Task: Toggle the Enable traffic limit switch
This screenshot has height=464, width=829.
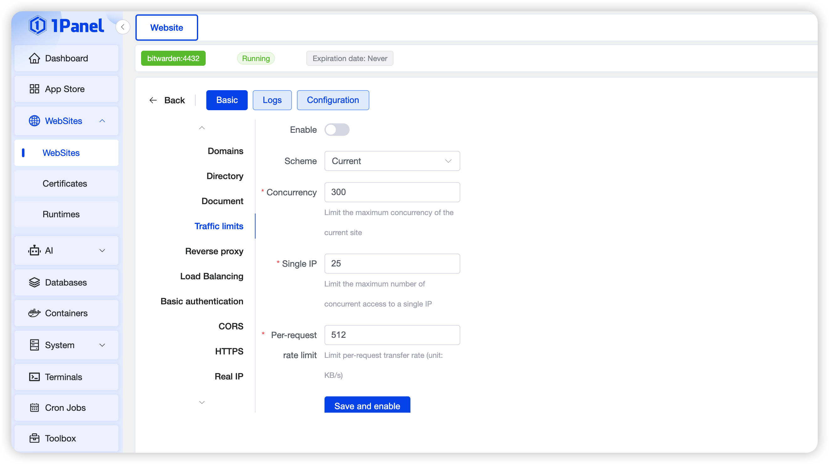Action: (x=337, y=130)
